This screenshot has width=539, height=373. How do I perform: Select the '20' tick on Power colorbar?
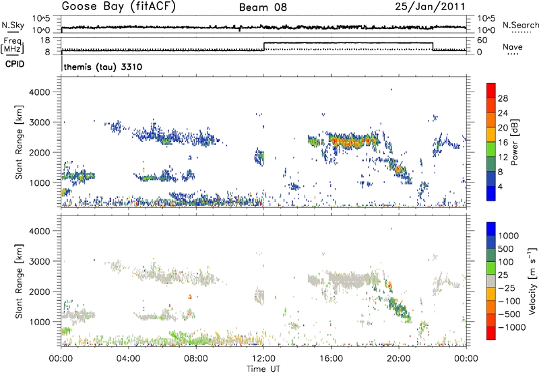[503, 128]
